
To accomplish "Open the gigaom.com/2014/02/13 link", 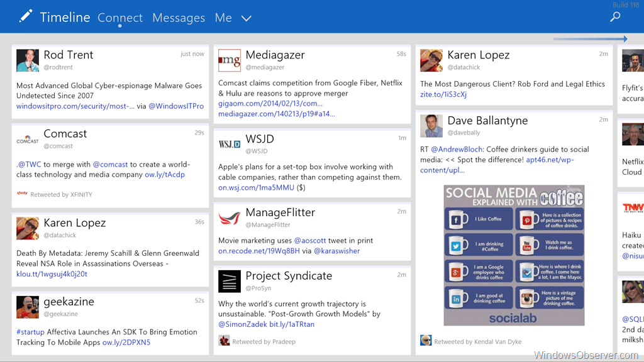I will (x=270, y=104).
